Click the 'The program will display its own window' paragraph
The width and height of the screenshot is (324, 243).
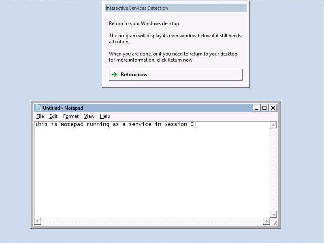click(175, 38)
